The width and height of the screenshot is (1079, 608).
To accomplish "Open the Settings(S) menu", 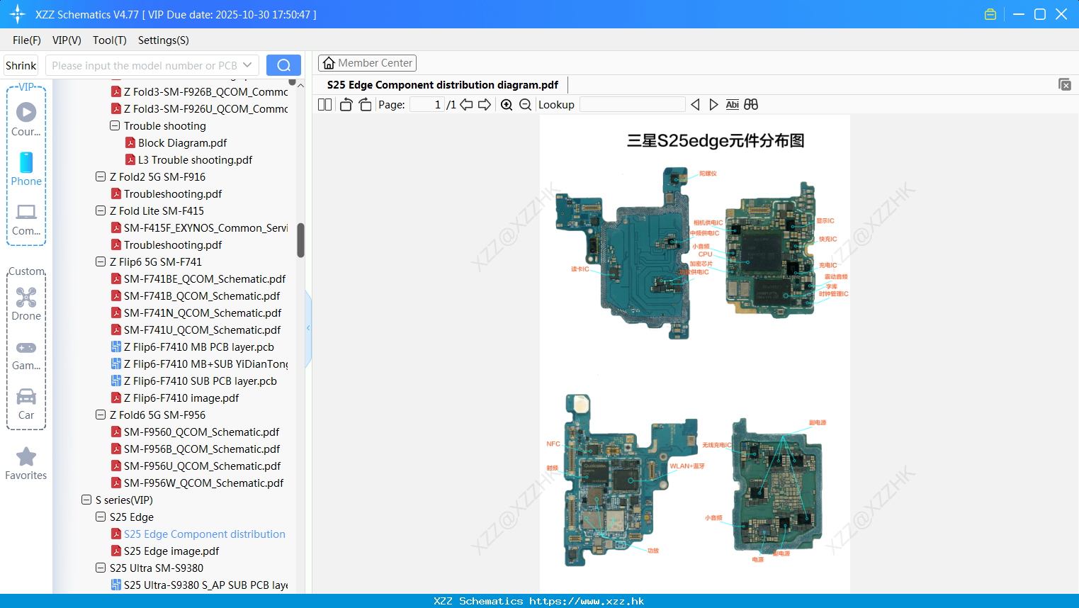I will point(164,40).
